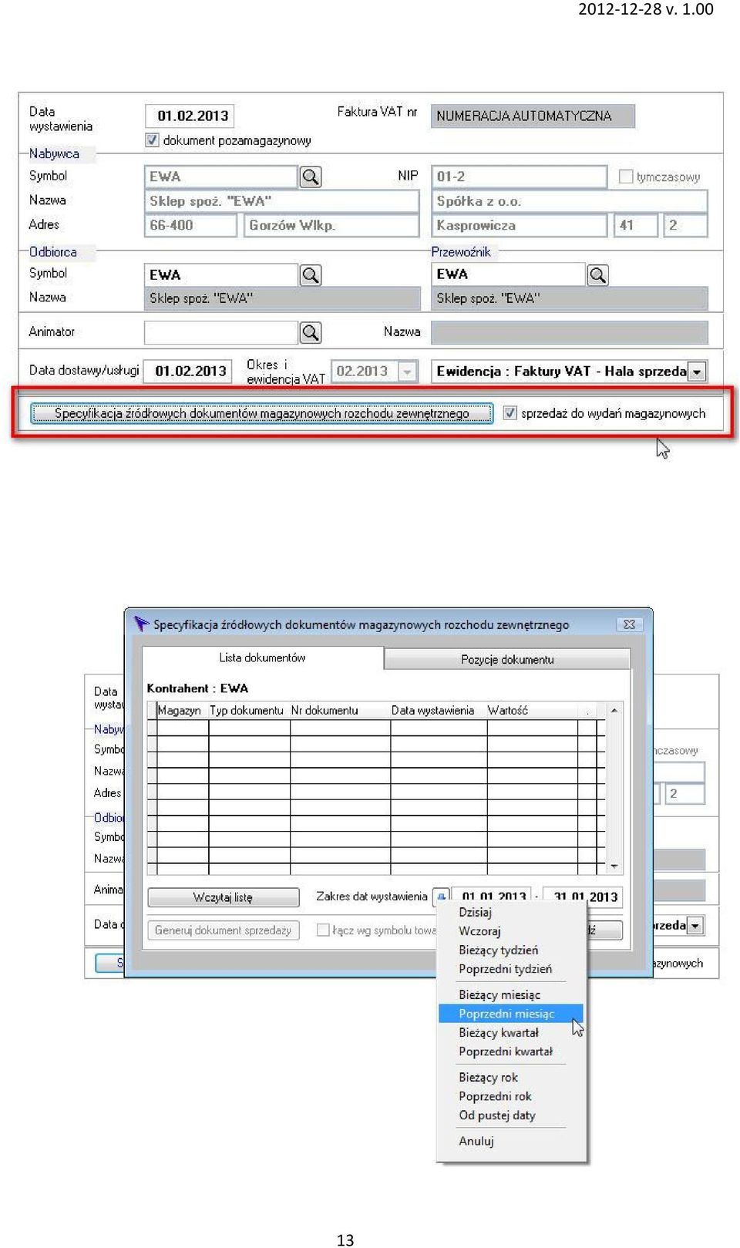Screen dimensions: 740x1248
Task: Search Nabywca symbol with magnifier icon
Action: click(x=311, y=177)
